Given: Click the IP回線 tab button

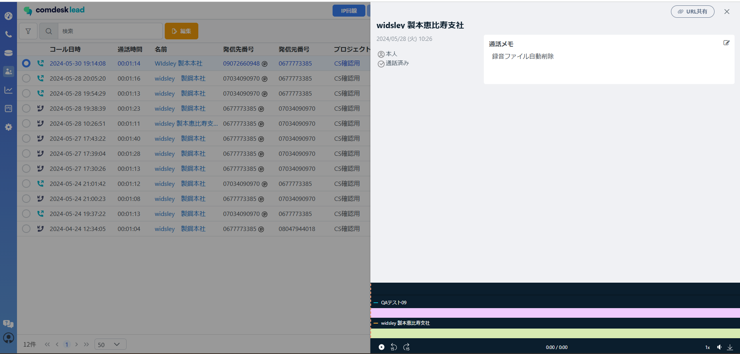Looking at the screenshot, I should pyautogui.click(x=349, y=11).
